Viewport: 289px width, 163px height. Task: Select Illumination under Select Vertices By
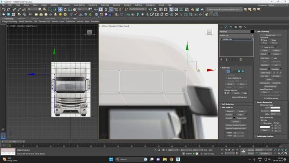coord(262,123)
